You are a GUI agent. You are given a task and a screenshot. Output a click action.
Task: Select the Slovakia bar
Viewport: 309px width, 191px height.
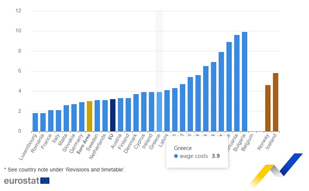click(74, 118)
